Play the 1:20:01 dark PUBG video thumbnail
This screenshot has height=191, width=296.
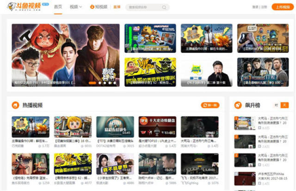[199, 164]
